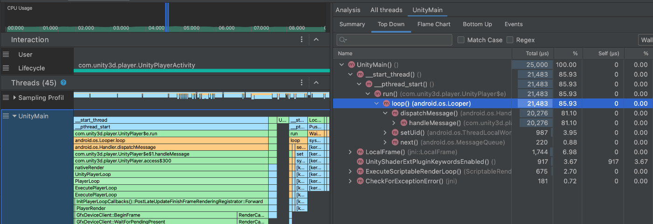
Task: Grab the UnityMain thread drag handle icon
Action: point(6,116)
